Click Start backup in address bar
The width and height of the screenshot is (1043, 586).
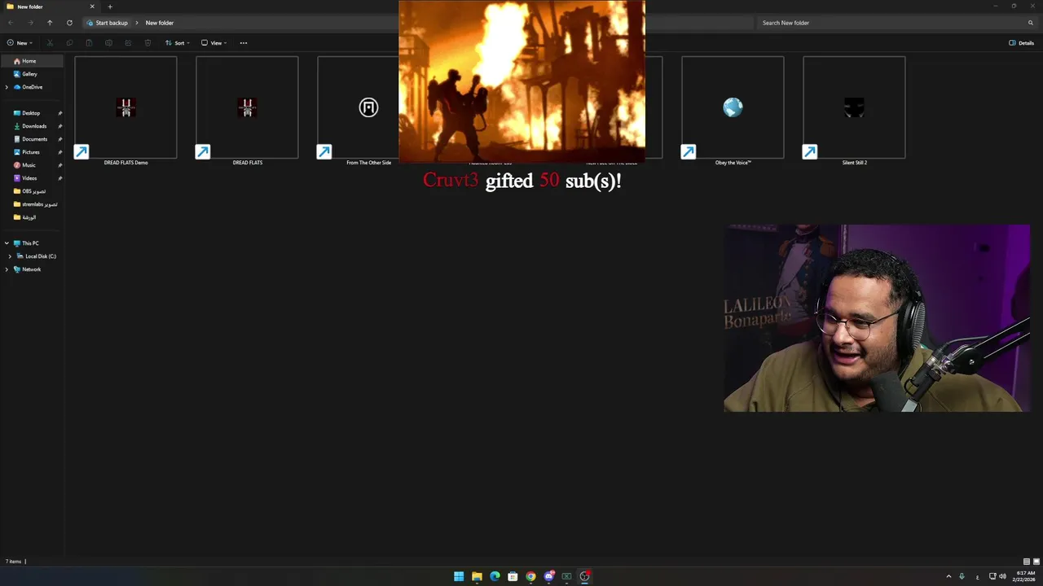(x=108, y=23)
